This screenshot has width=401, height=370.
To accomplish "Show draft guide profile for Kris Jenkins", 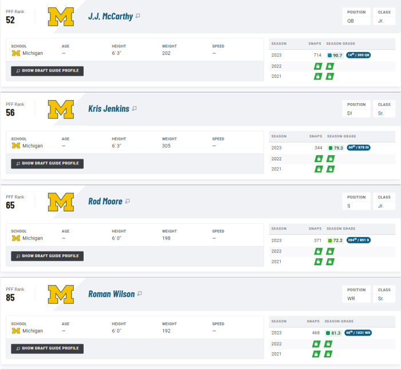I will tap(48, 163).
